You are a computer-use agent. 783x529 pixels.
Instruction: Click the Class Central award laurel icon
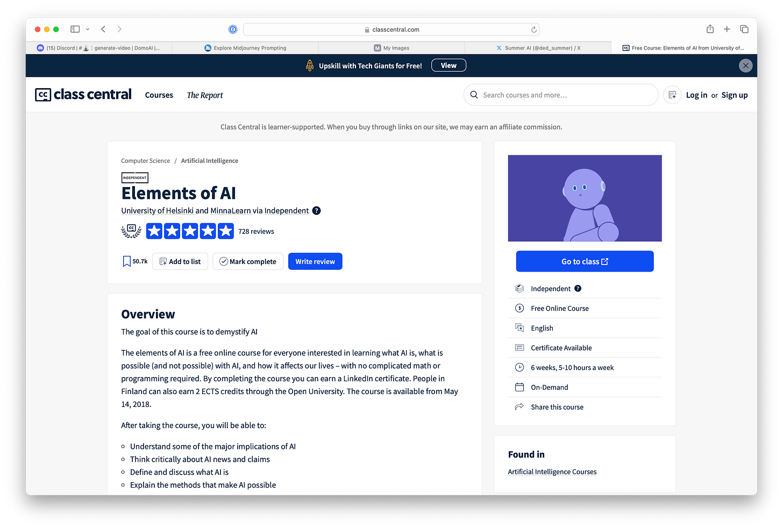pyautogui.click(x=131, y=231)
